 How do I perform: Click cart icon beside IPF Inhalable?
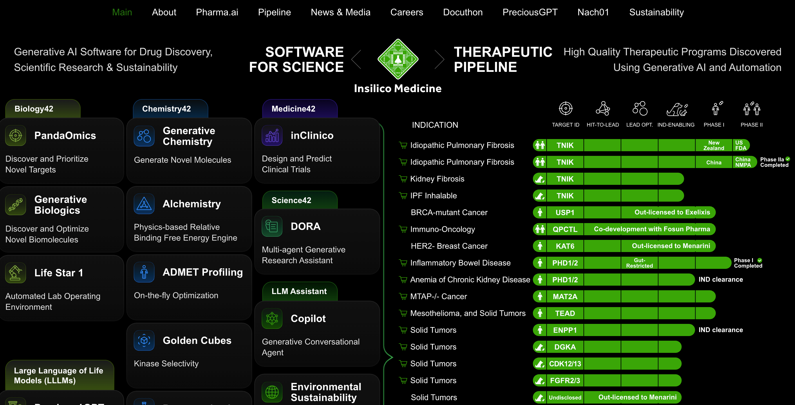click(x=403, y=196)
